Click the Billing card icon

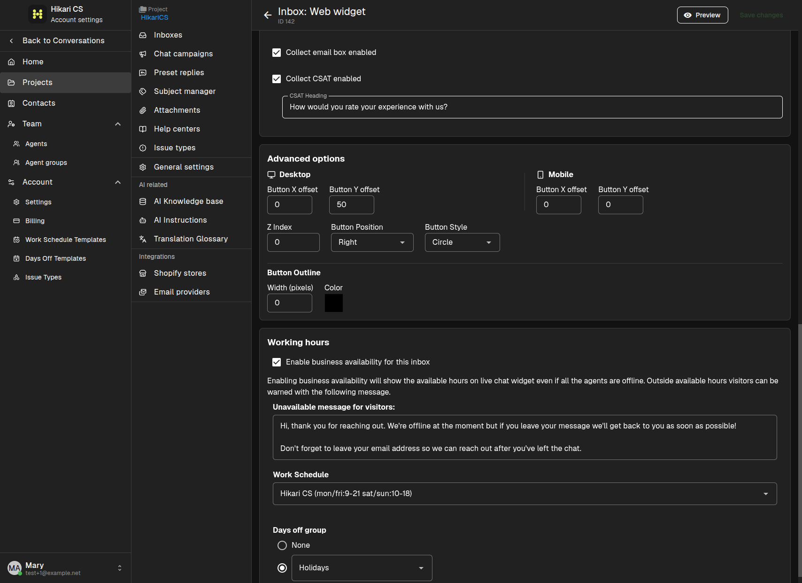pos(16,221)
